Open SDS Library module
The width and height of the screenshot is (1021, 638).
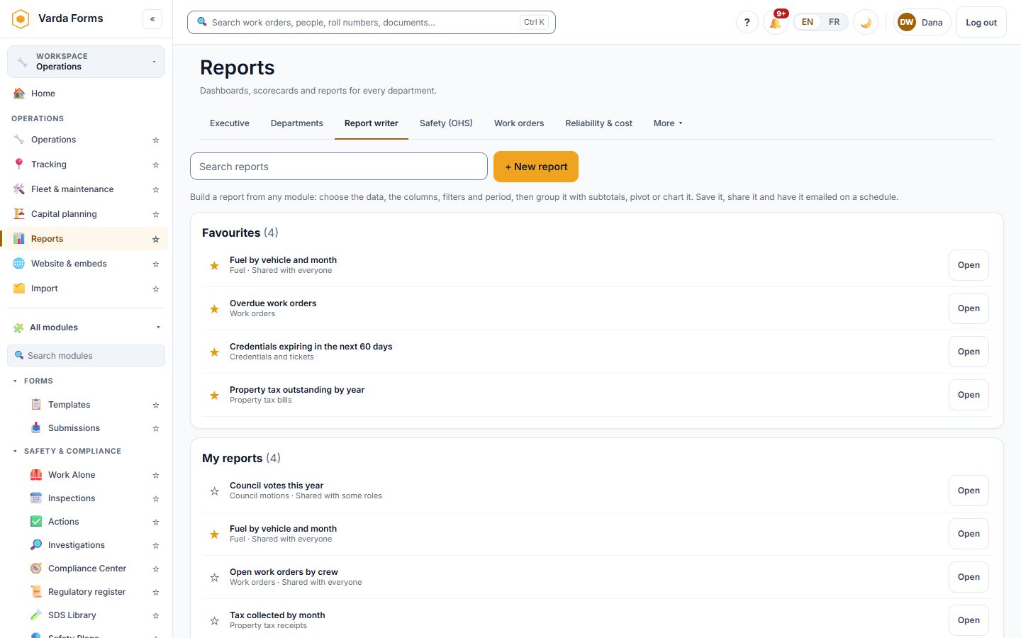(72, 615)
